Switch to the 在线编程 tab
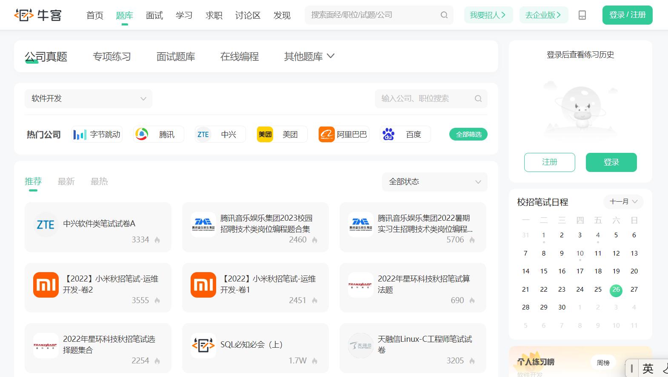Viewport: 668px width, 377px height. tap(240, 56)
